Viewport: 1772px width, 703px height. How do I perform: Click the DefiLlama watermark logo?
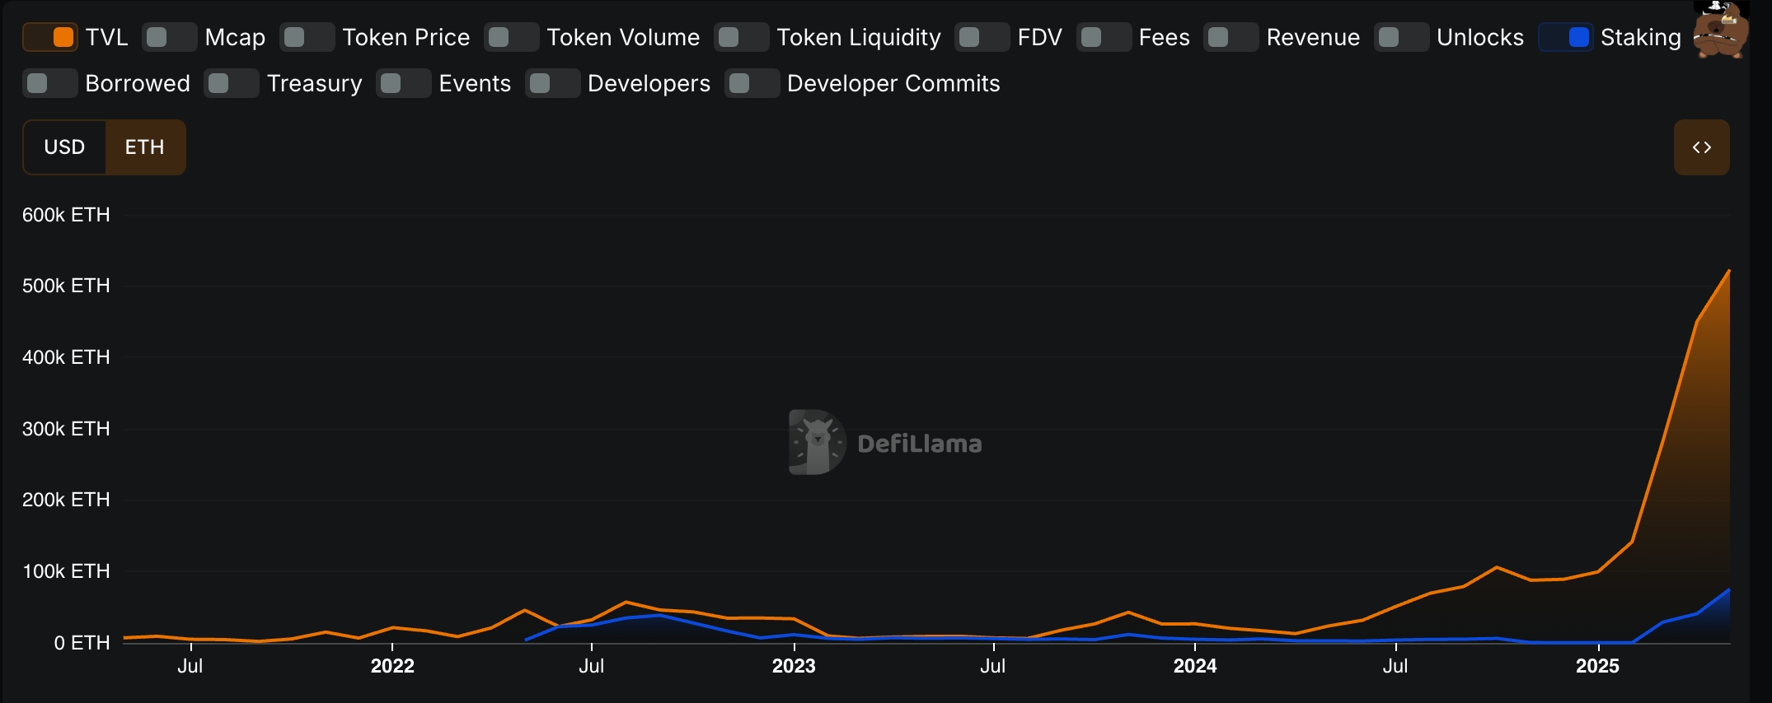(x=885, y=443)
